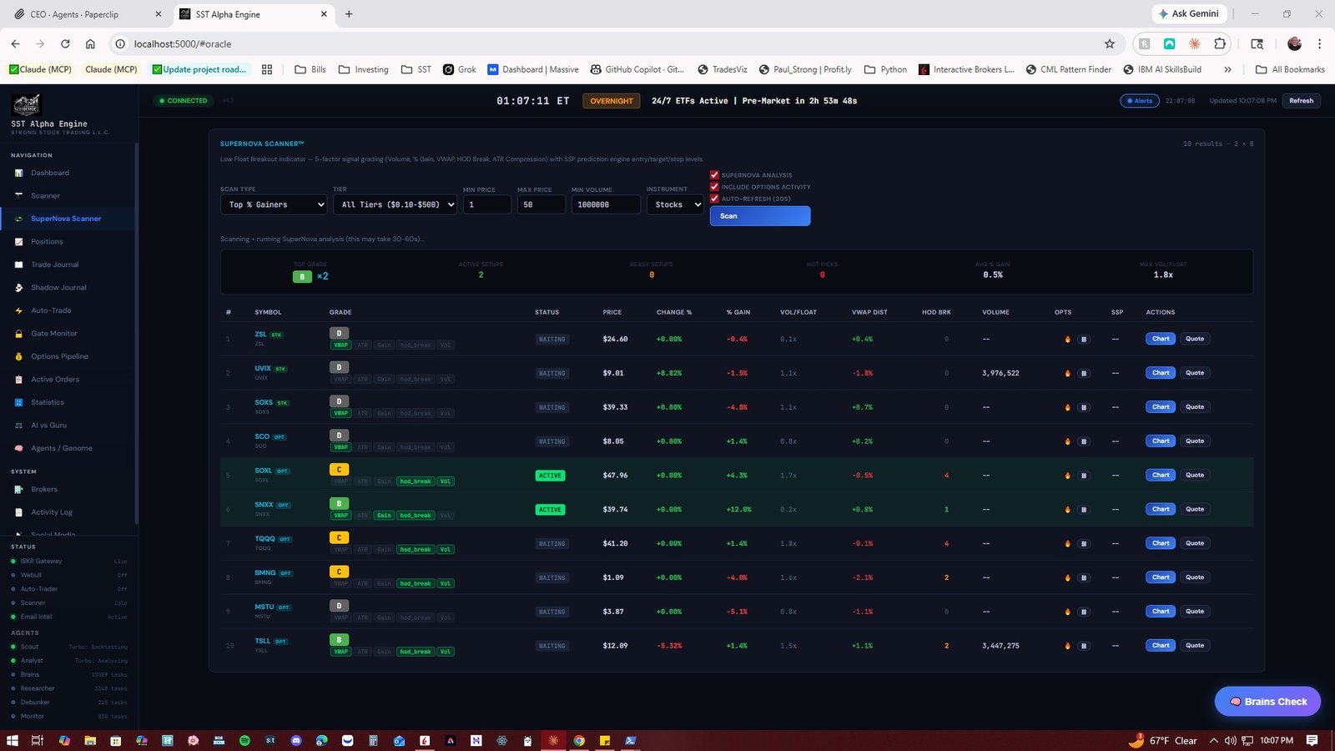Click the flame options icon in the ZSL row
Image resolution: width=1335 pixels, height=751 pixels.
tap(1067, 339)
